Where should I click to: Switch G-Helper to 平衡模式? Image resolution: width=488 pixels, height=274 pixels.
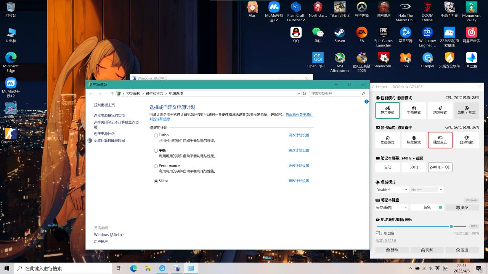414,110
